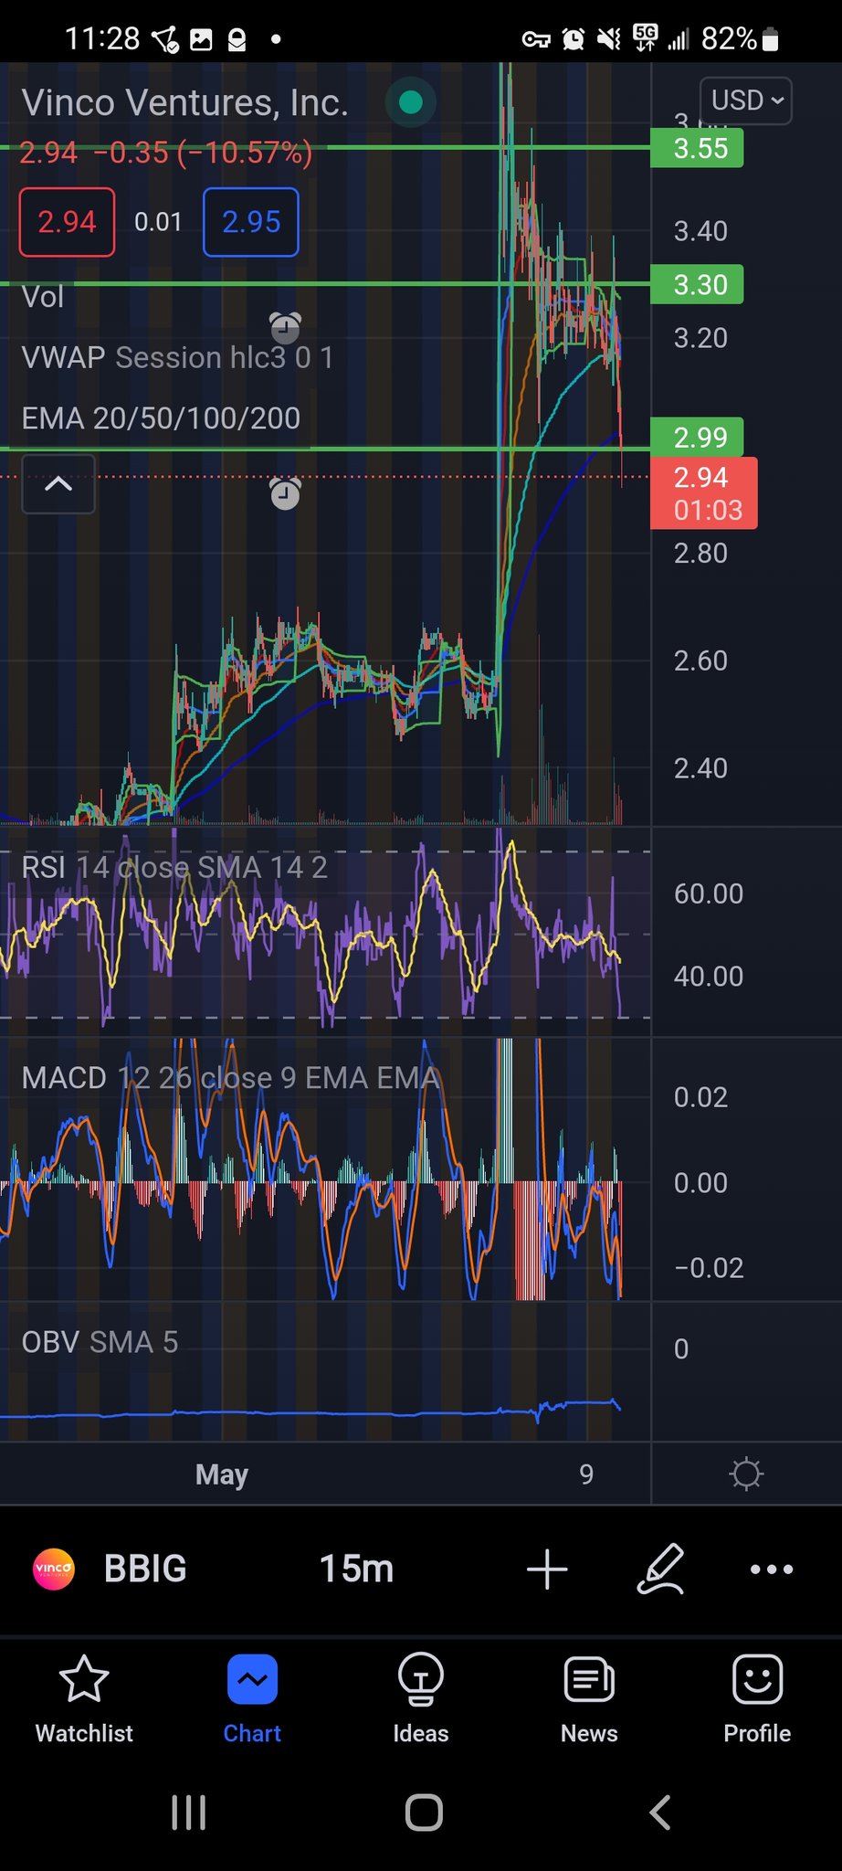The width and height of the screenshot is (842, 1871).
Task: Tap the VPN key icon in status bar
Action: tap(536, 39)
